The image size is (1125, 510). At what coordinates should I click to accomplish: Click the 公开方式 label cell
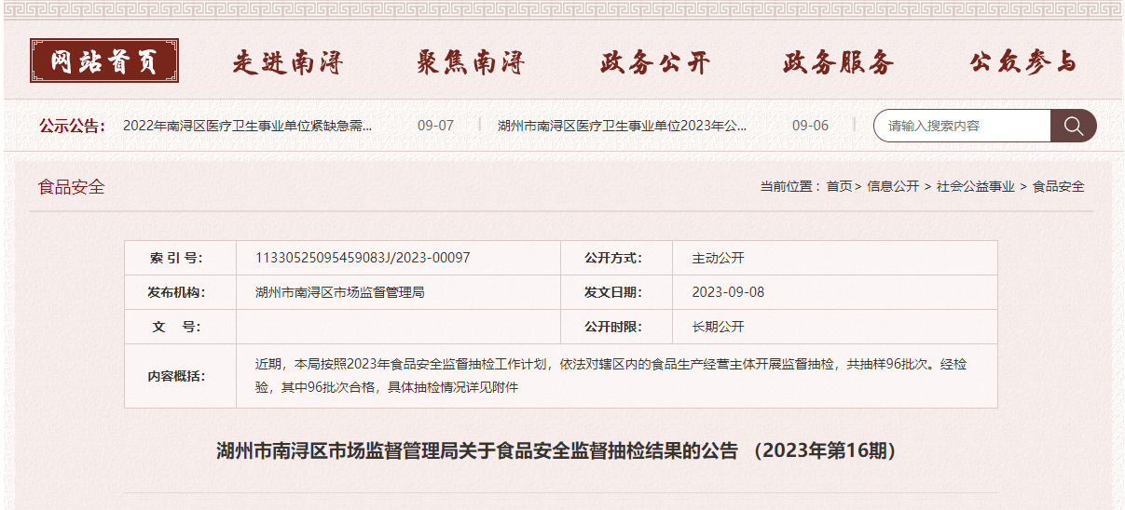pos(616,258)
